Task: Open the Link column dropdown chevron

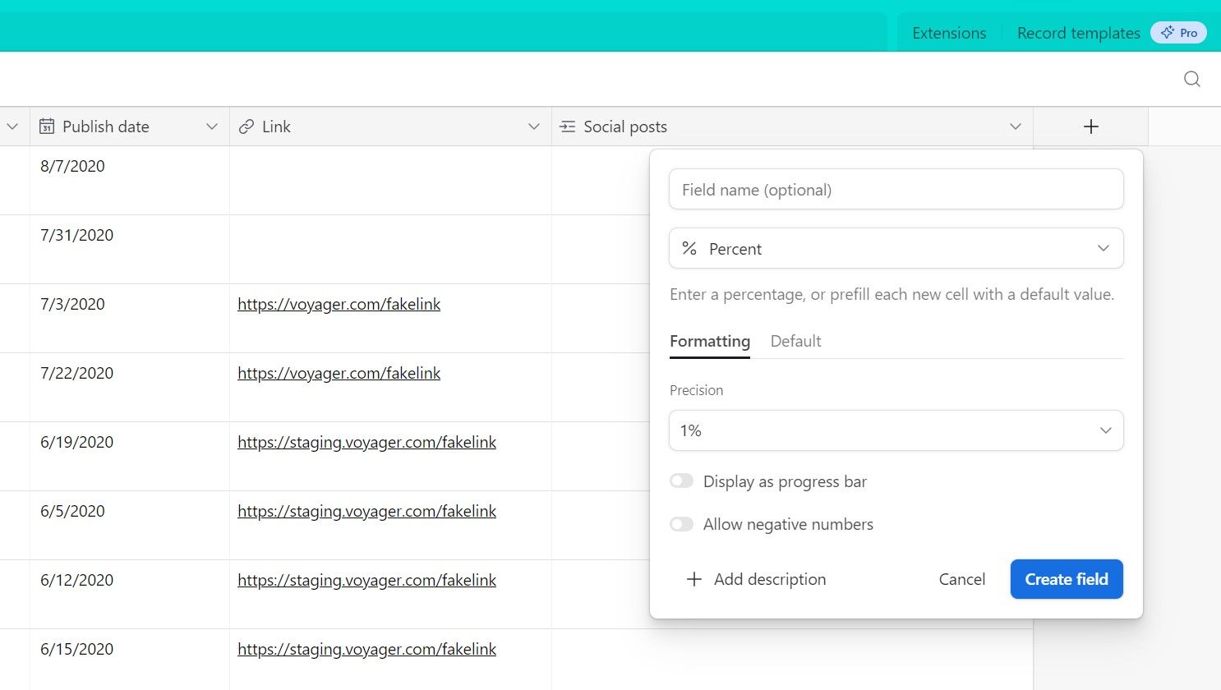Action: [x=533, y=126]
